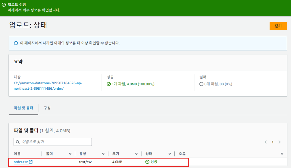Screen dimensions: 291x168
Task: Select the 4.0MB size cell
Action: 117,162
